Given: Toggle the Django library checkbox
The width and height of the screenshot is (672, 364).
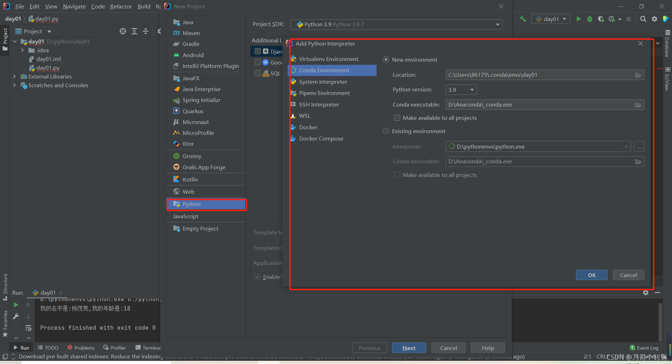Looking at the screenshot, I should point(258,51).
